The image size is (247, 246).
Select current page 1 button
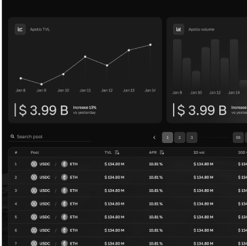168,138
